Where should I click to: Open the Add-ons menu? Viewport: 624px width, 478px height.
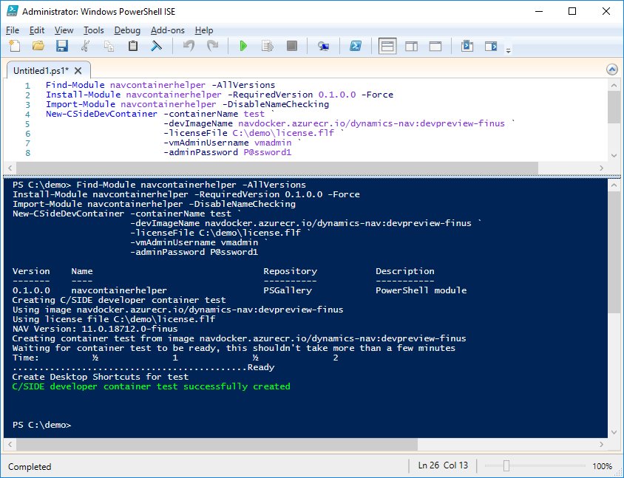pos(168,30)
